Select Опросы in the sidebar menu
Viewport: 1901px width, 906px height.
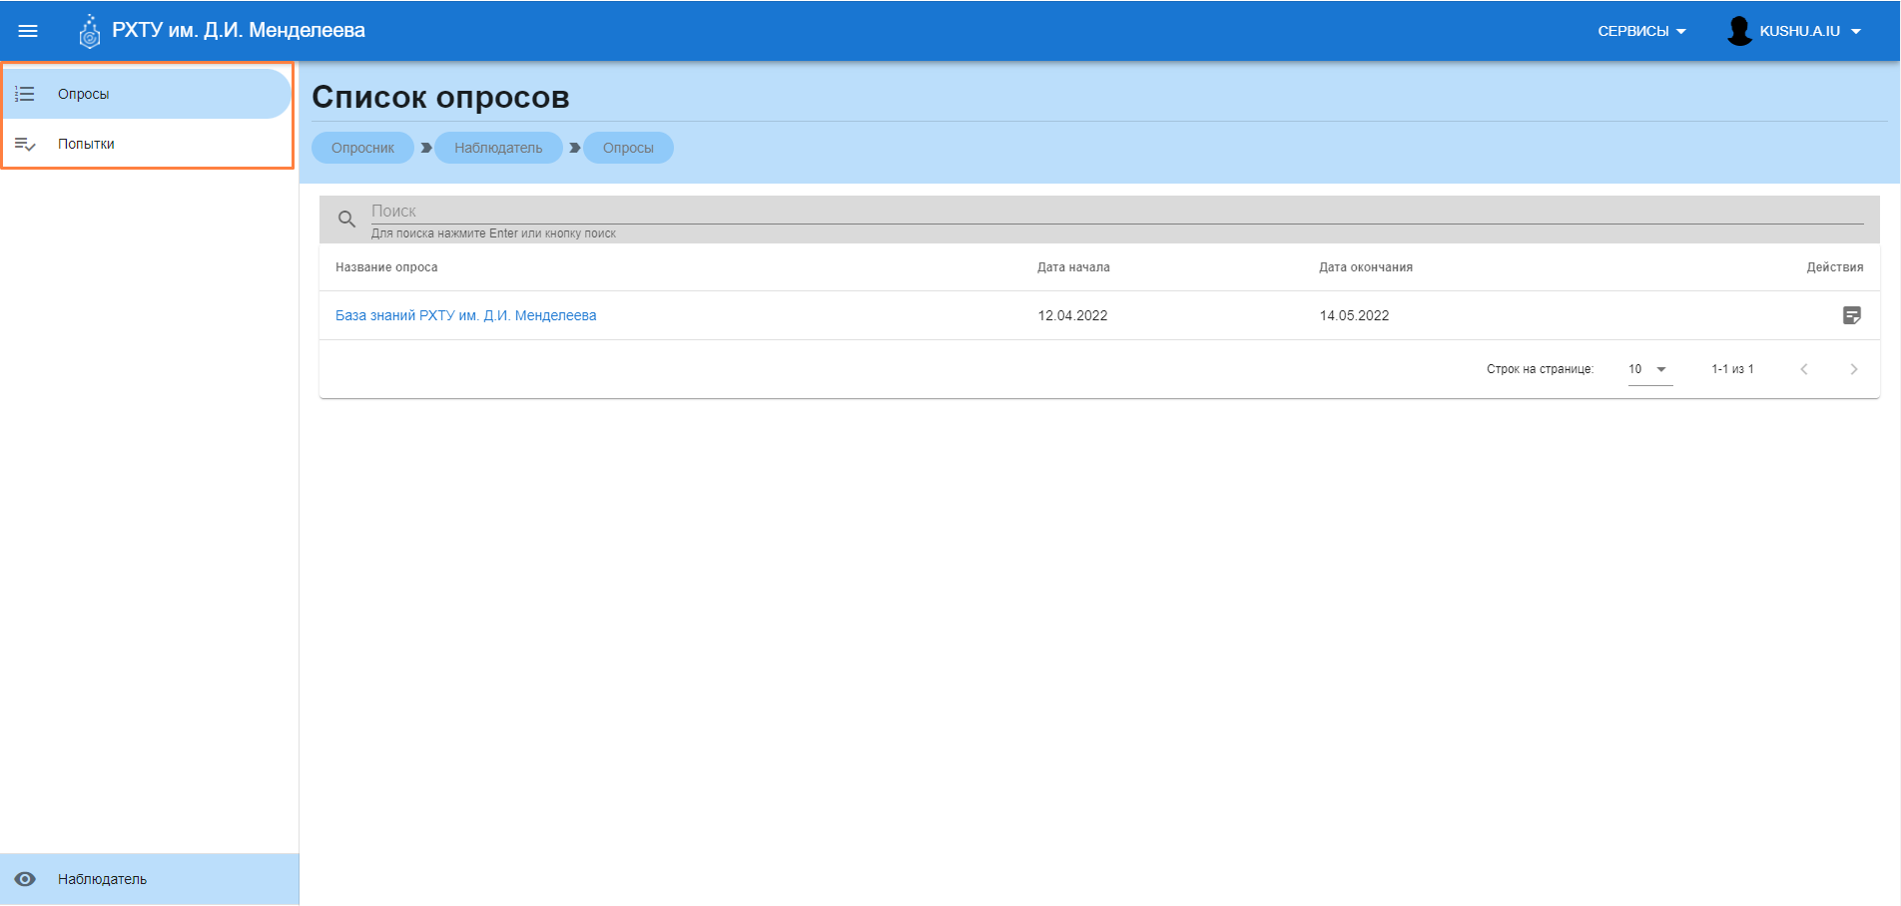coord(84,94)
